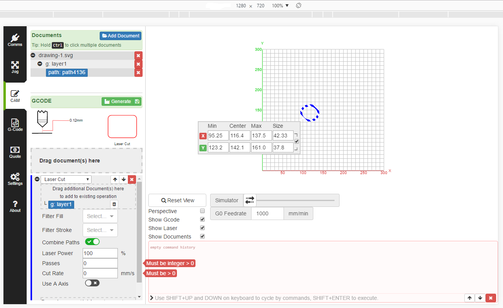Move Laser Cut operation down arrow

123,179
